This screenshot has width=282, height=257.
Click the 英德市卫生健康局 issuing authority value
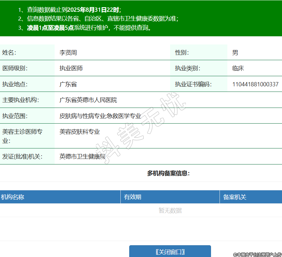click(82, 157)
